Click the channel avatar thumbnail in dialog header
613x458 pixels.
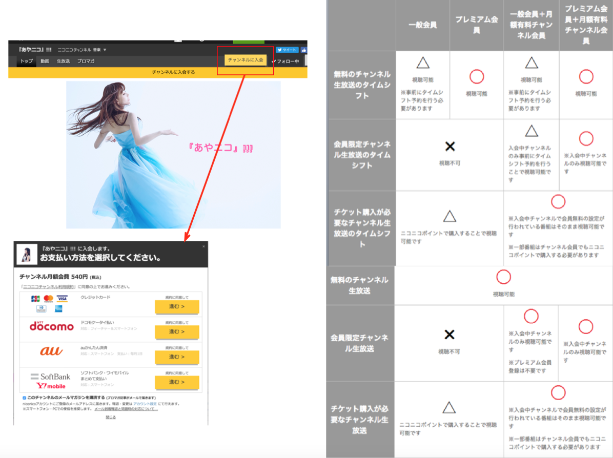[27, 254]
